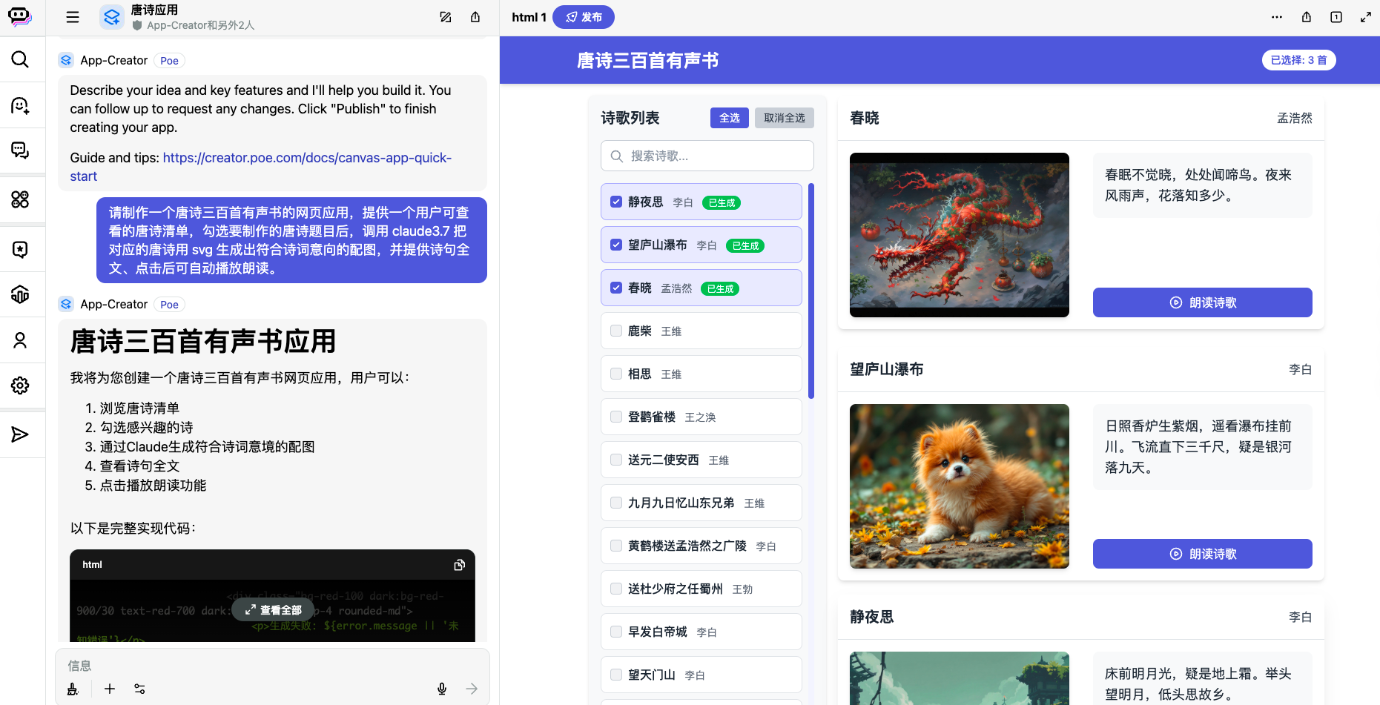
Task: Open the Poe home logo
Action: 20,16
